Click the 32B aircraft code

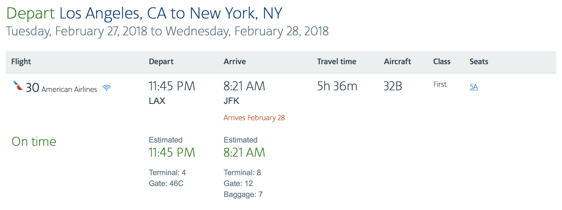tap(393, 86)
